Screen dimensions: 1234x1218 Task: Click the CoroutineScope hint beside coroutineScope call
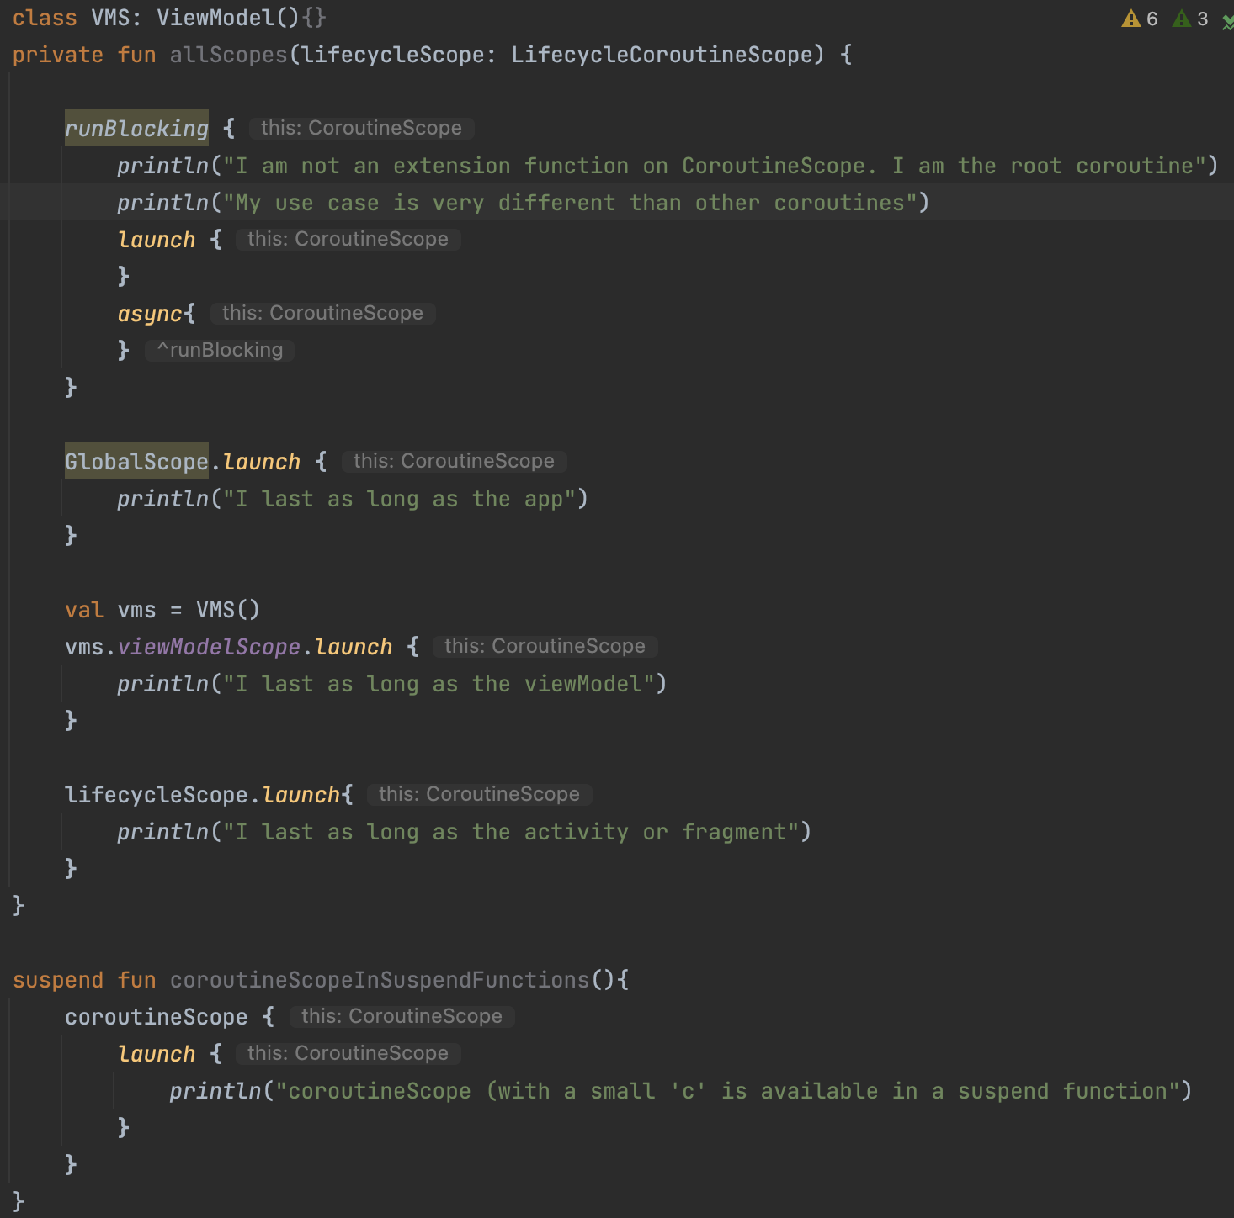click(402, 1016)
